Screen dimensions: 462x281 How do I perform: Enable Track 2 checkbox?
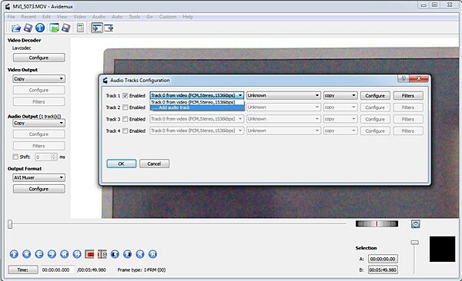tap(126, 107)
